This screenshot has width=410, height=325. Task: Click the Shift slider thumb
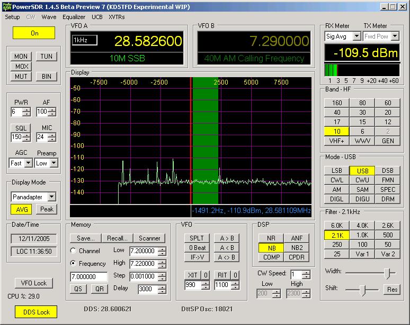pos(362,290)
